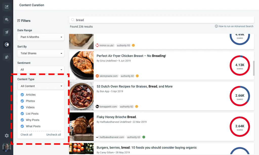Open the Sentiment dropdown
This screenshot has width=259, height=155.
(41, 70)
